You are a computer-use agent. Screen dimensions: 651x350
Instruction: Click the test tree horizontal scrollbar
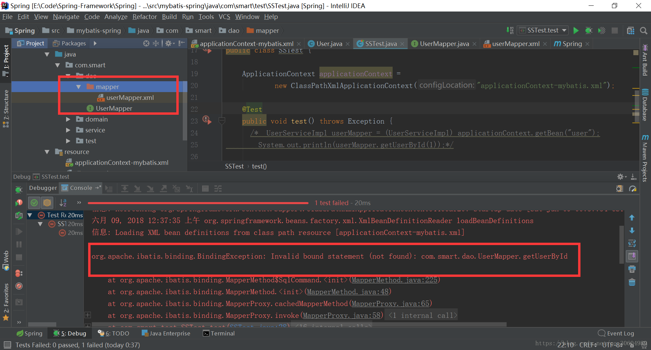[42, 324]
